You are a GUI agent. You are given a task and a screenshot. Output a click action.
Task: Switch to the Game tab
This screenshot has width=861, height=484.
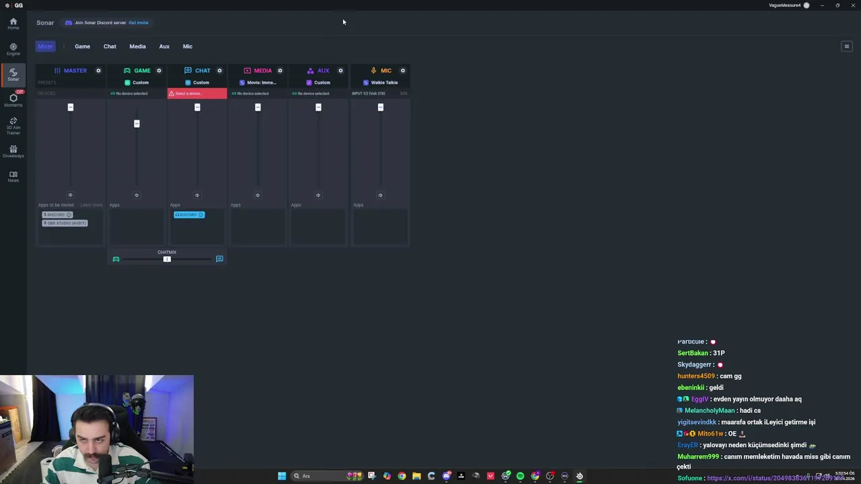point(82,46)
